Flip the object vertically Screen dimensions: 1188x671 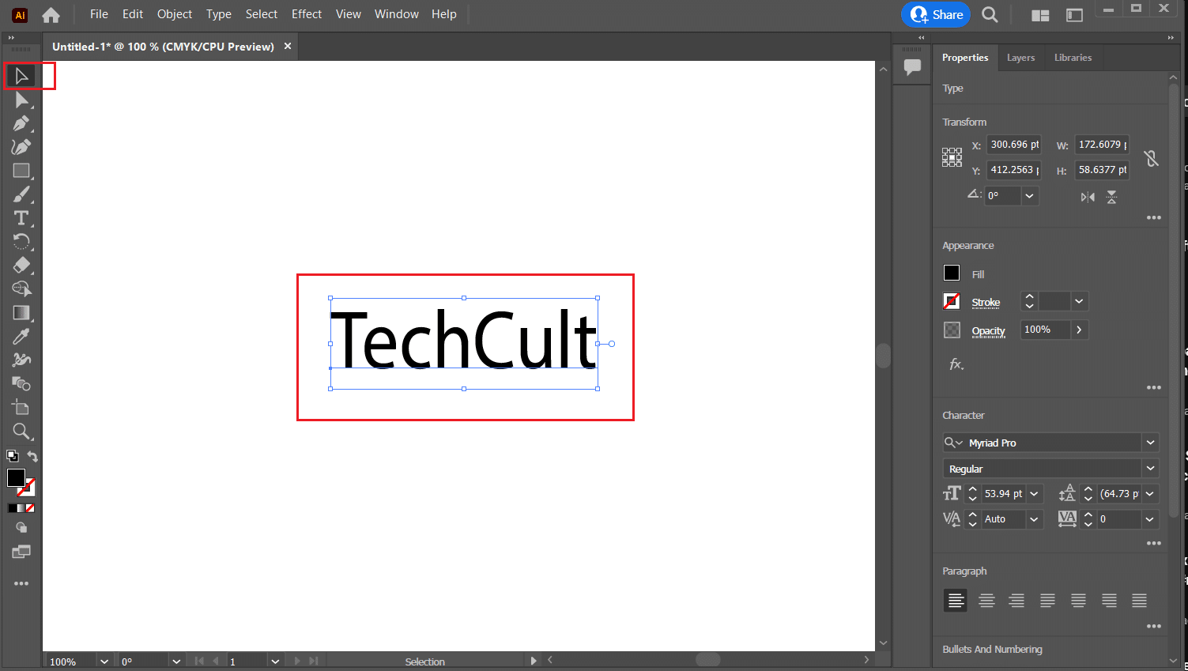coord(1111,197)
